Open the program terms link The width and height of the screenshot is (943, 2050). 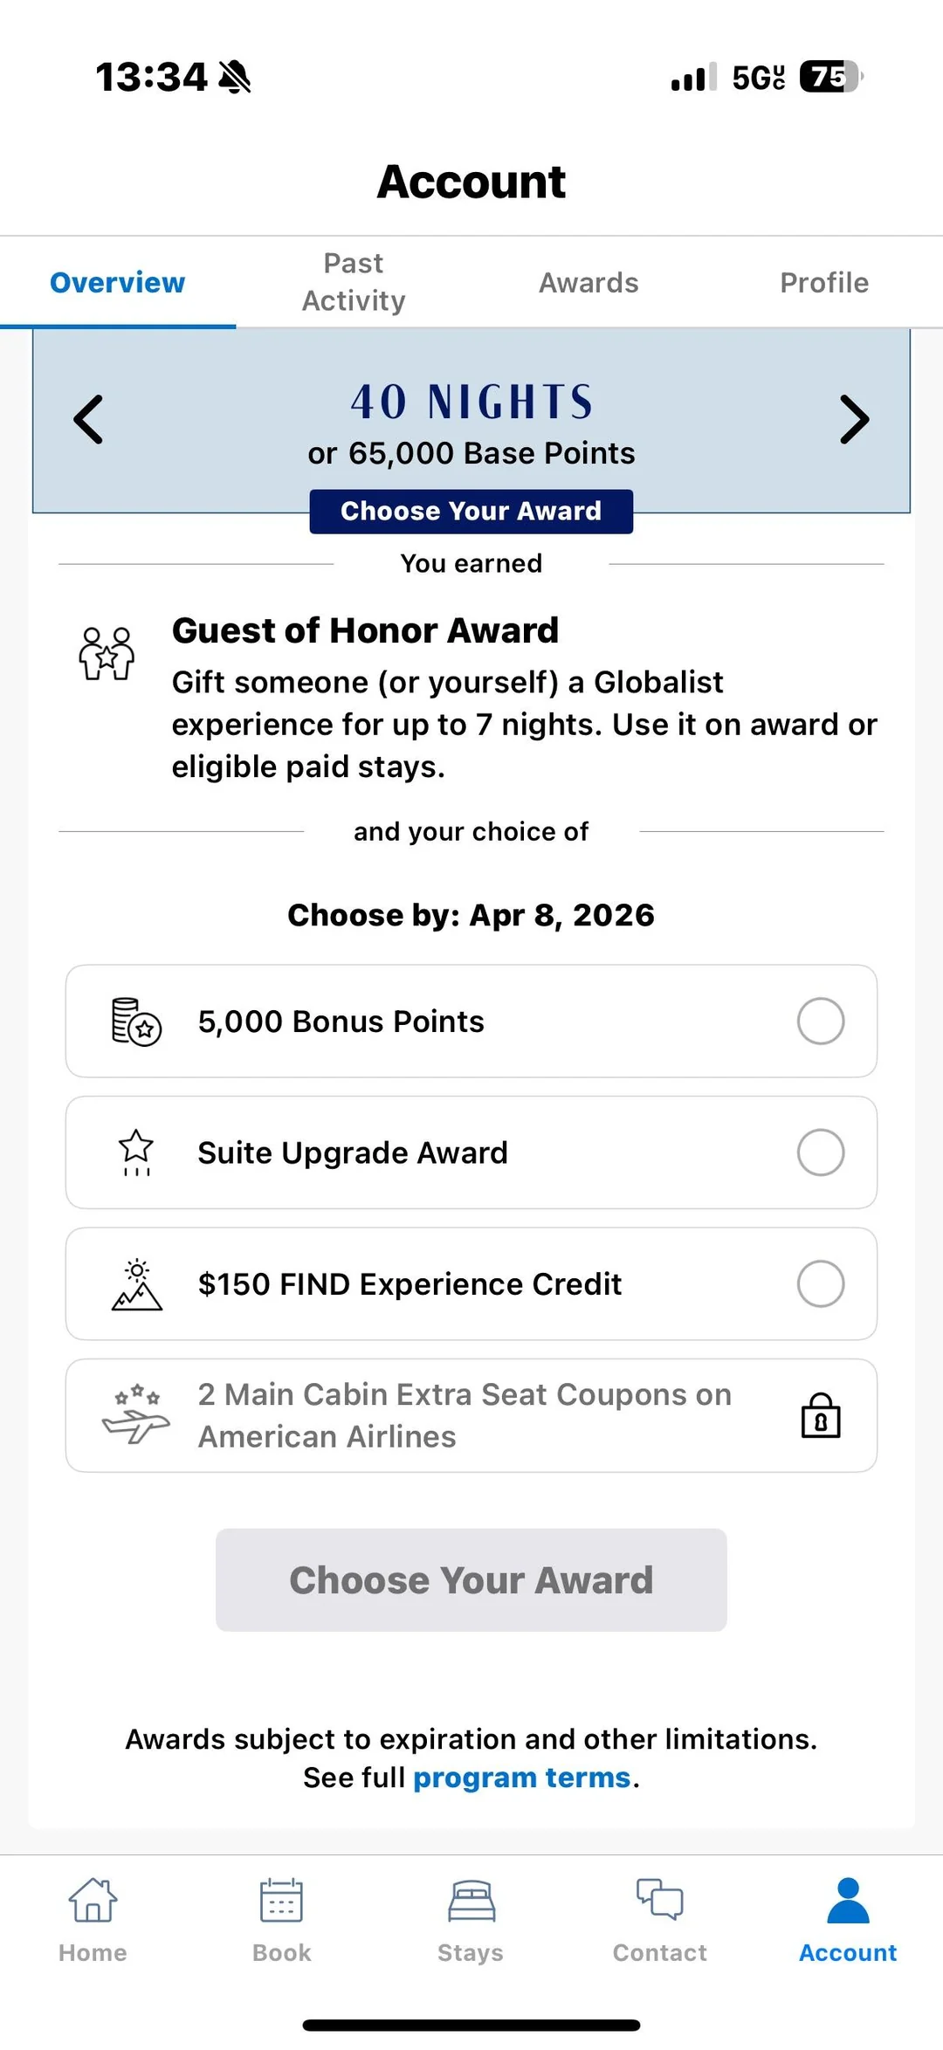pos(521,1778)
